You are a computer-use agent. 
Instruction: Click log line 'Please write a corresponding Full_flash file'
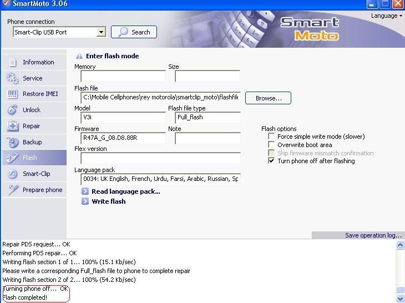pyautogui.click(x=97, y=271)
